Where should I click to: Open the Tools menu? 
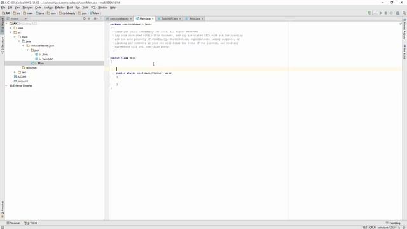pyautogui.click(x=85, y=8)
